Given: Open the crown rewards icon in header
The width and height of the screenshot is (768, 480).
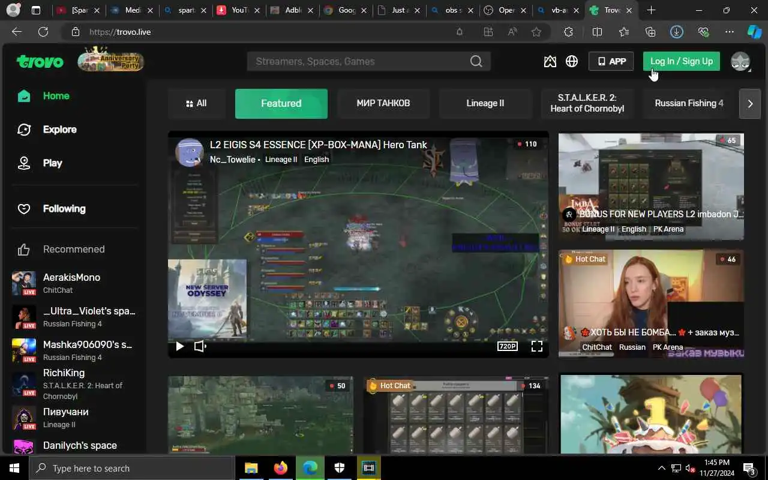Looking at the screenshot, I should [x=550, y=61].
